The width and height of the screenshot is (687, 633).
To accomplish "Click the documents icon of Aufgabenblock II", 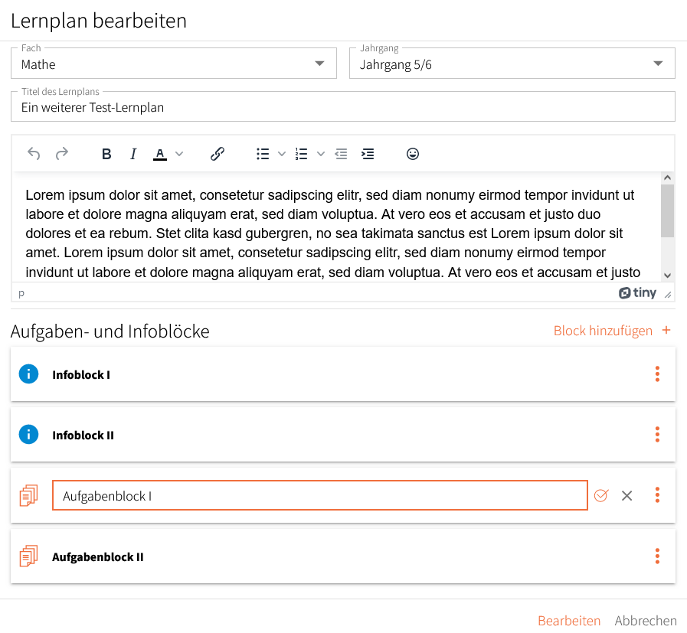I will pos(29,556).
